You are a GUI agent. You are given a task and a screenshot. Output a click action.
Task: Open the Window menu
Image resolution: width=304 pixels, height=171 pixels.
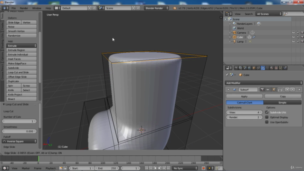pyautogui.click(x=37, y=8)
